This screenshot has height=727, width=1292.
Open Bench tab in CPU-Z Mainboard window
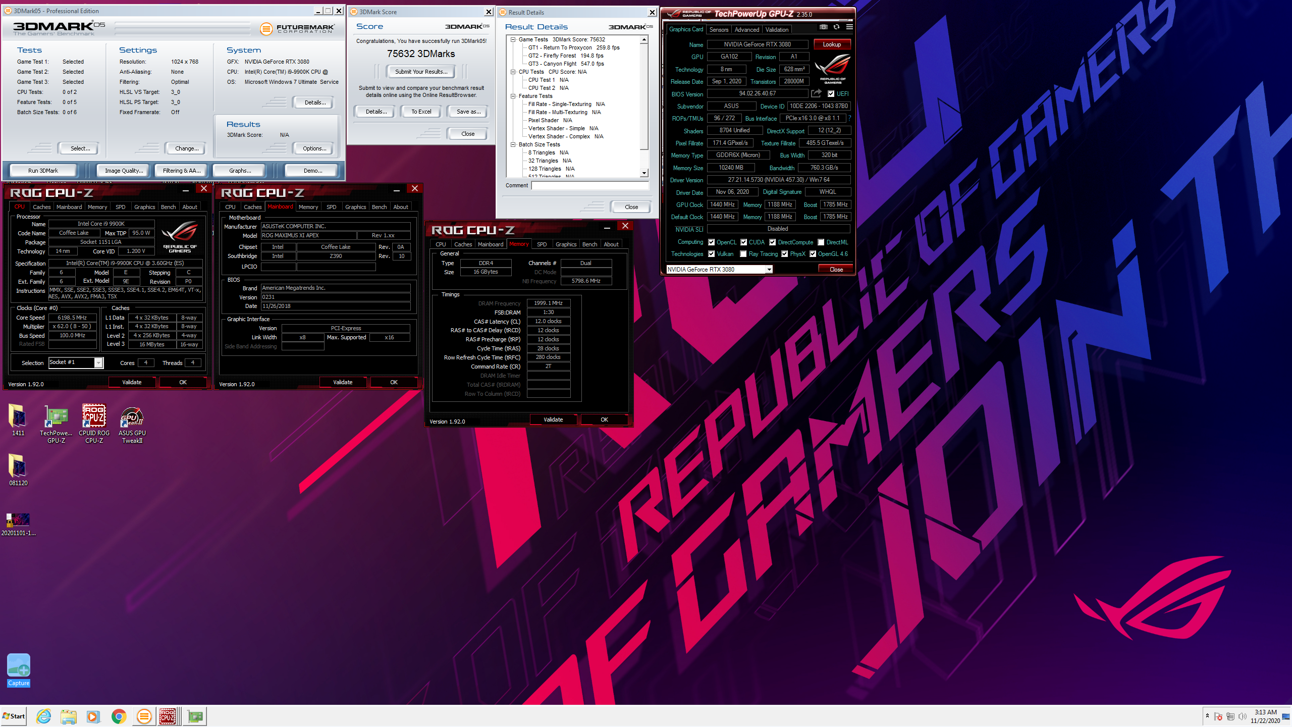coord(379,207)
